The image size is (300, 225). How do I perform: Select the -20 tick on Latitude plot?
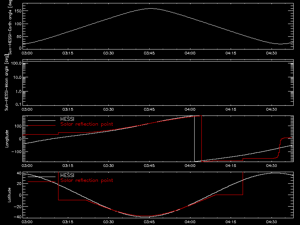pyautogui.click(x=18, y=207)
